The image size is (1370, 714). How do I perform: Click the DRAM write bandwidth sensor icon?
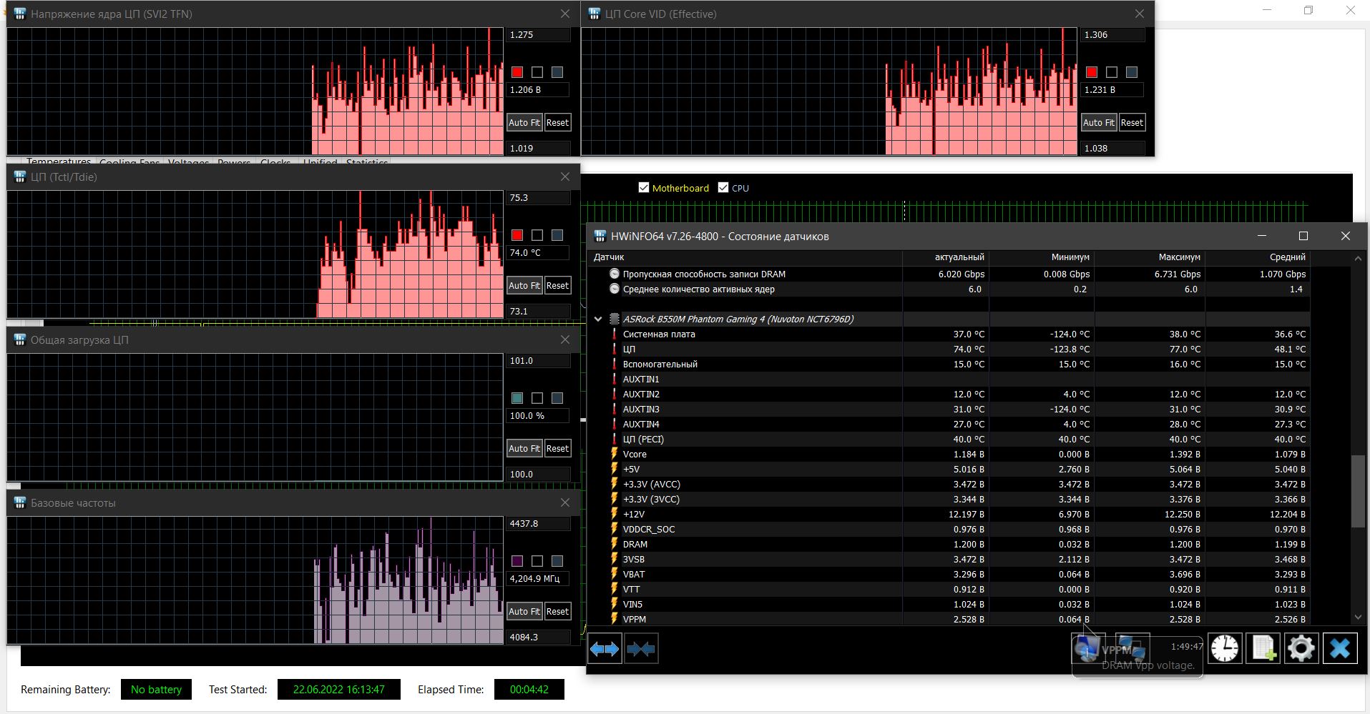(614, 274)
